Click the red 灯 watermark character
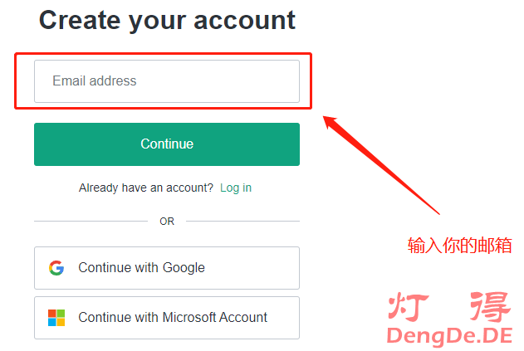The image size is (524, 351). (409, 306)
